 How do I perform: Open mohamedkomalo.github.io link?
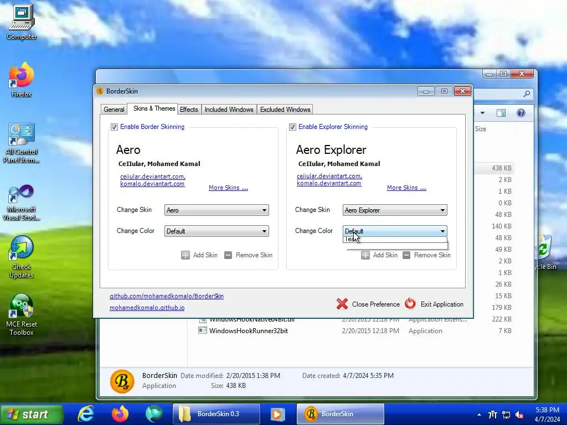(147, 308)
